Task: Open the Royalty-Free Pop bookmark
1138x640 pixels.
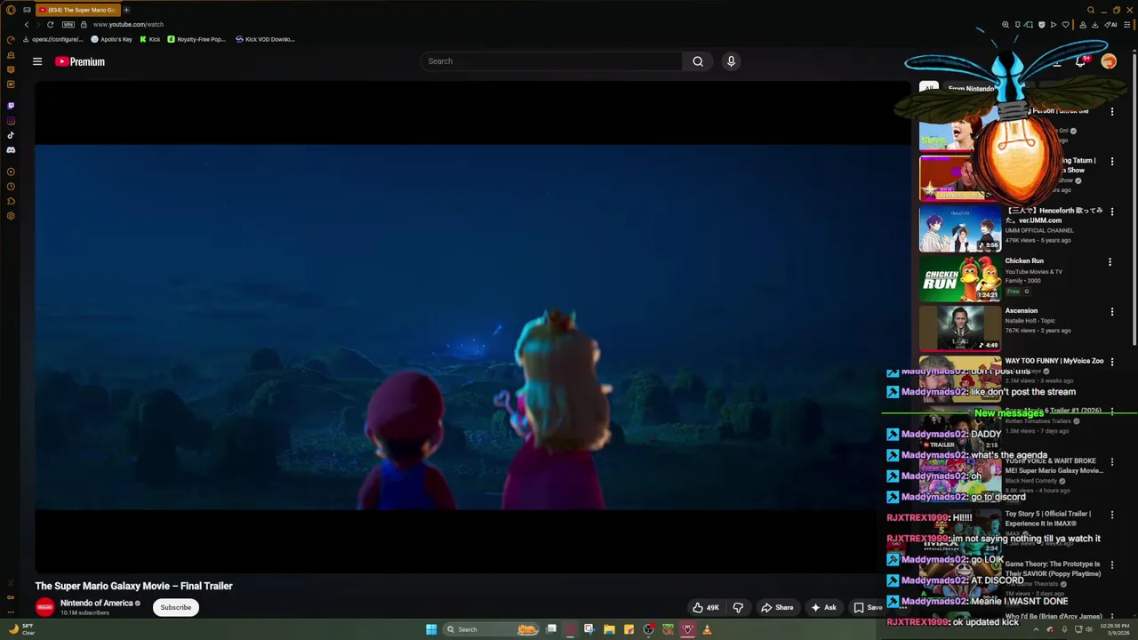Action: (197, 39)
